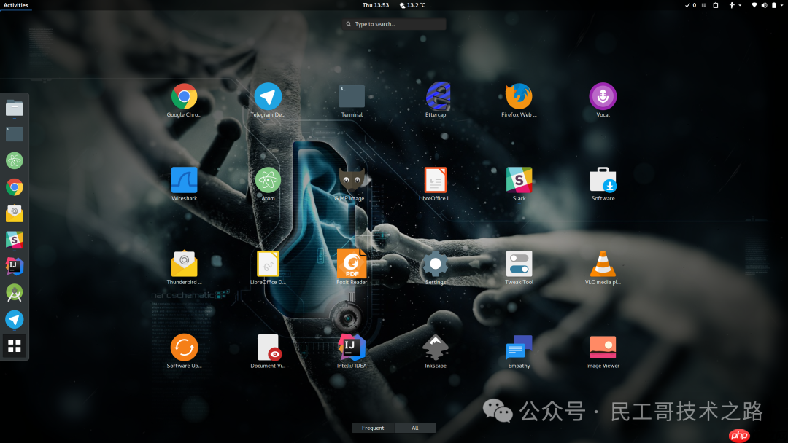Open Telegram Desktop in the app grid
This screenshot has width=788, height=443.
point(268,96)
